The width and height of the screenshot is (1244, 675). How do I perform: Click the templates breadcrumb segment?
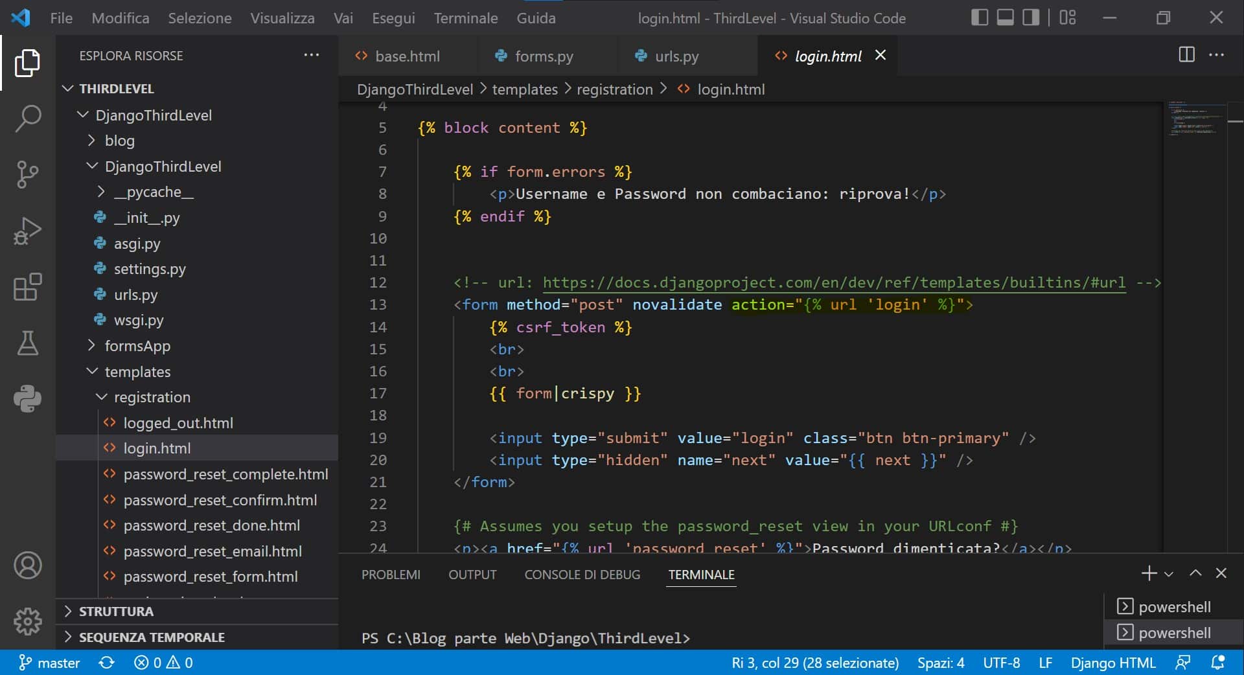point(525,89)
